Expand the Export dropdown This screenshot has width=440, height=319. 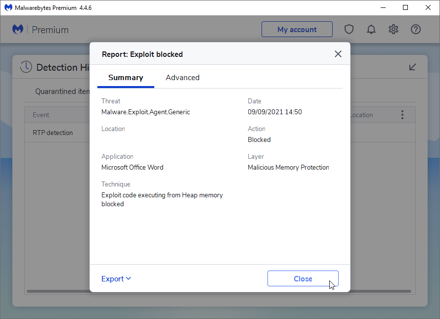coord(116,279)
